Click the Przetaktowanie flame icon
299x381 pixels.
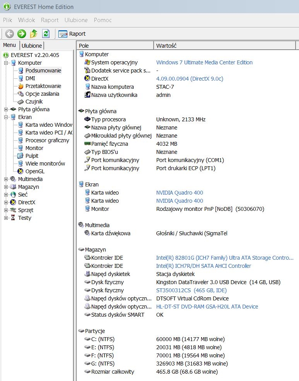tap(21, 86)
